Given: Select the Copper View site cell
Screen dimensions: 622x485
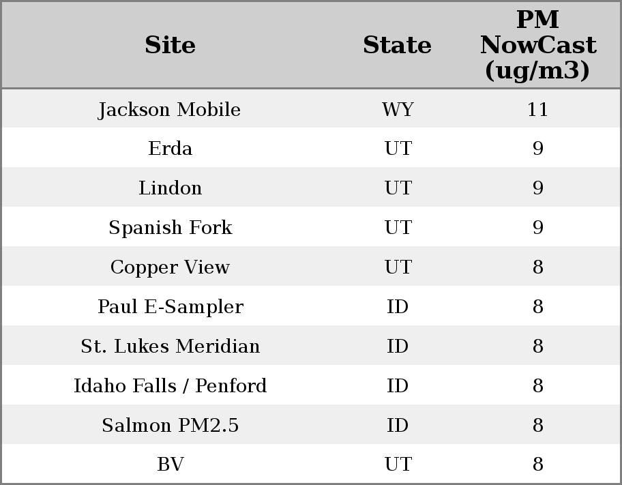Looking at the screenshot, I should click(x=170, y=267).
